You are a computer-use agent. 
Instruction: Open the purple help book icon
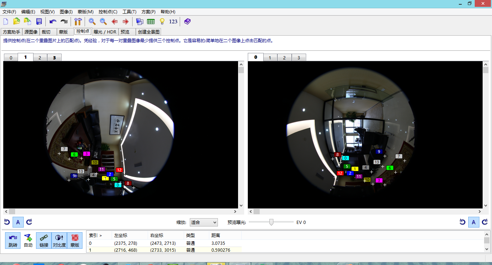tap(187, 22)
